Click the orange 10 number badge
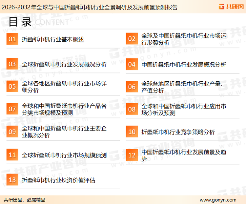246x204 pixels. (132, 132)
